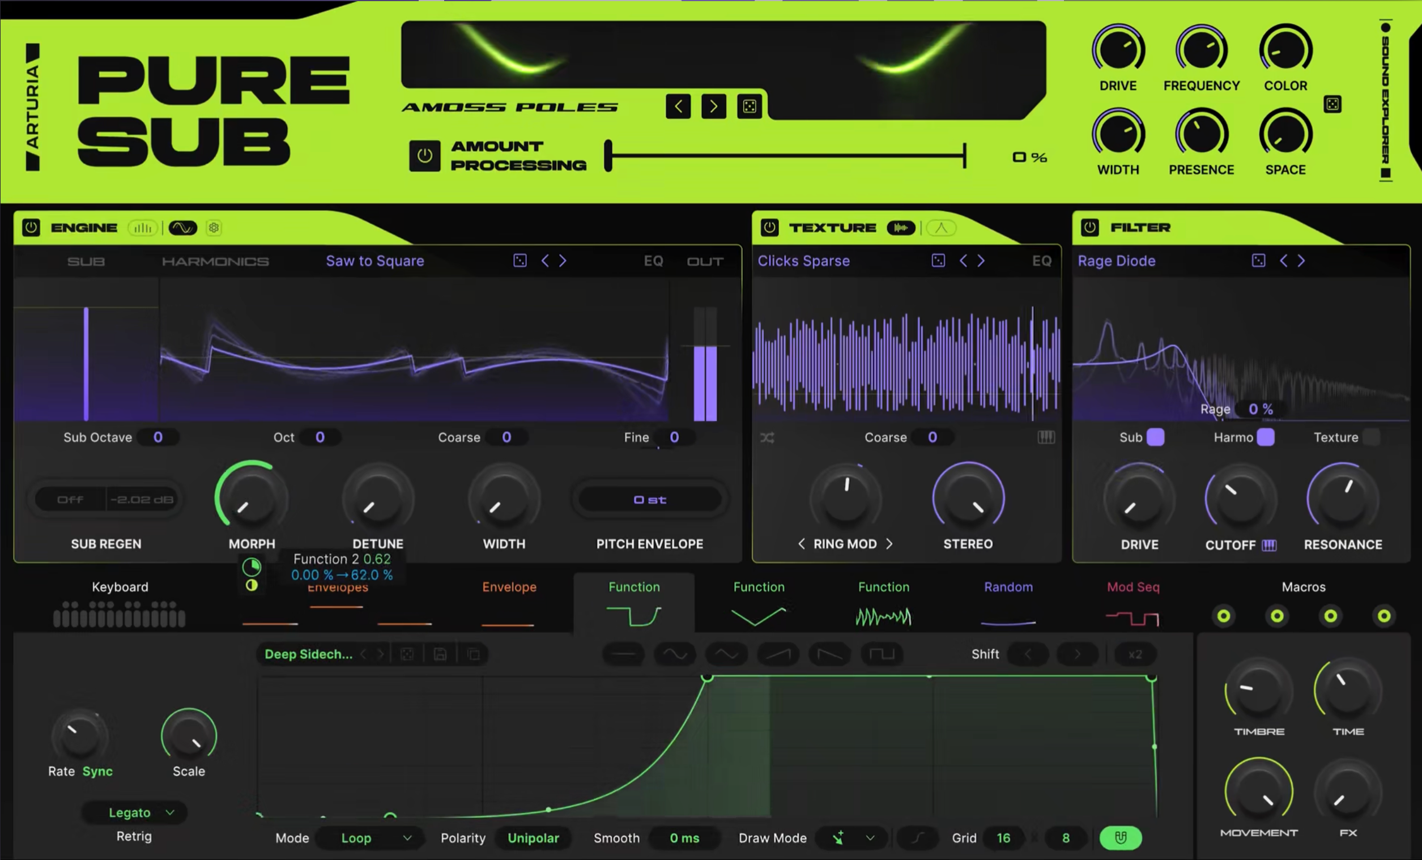Toggle the Filter power button
This screenshot has height=860, width=1422.
(x=1089, y=227)
